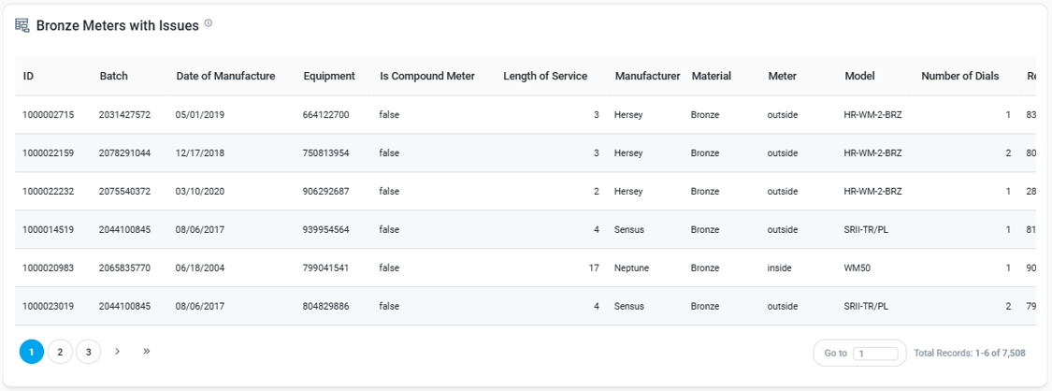Sort by Number of Dials column
Viewport: 1052px width, 391px height.
click(x=960, y=76)
